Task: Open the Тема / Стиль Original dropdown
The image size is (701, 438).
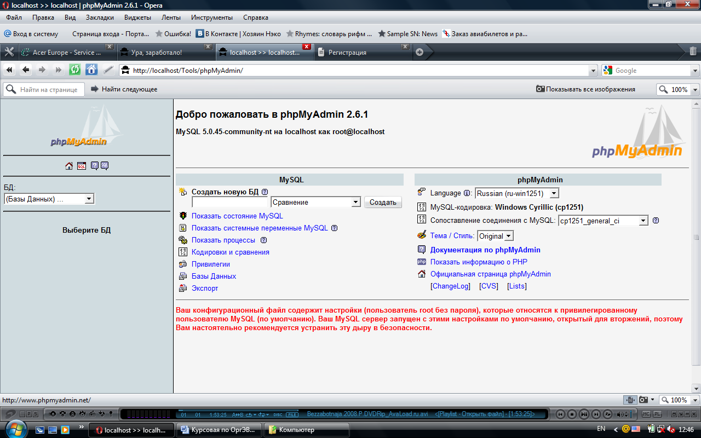Action: click(495, 236)
